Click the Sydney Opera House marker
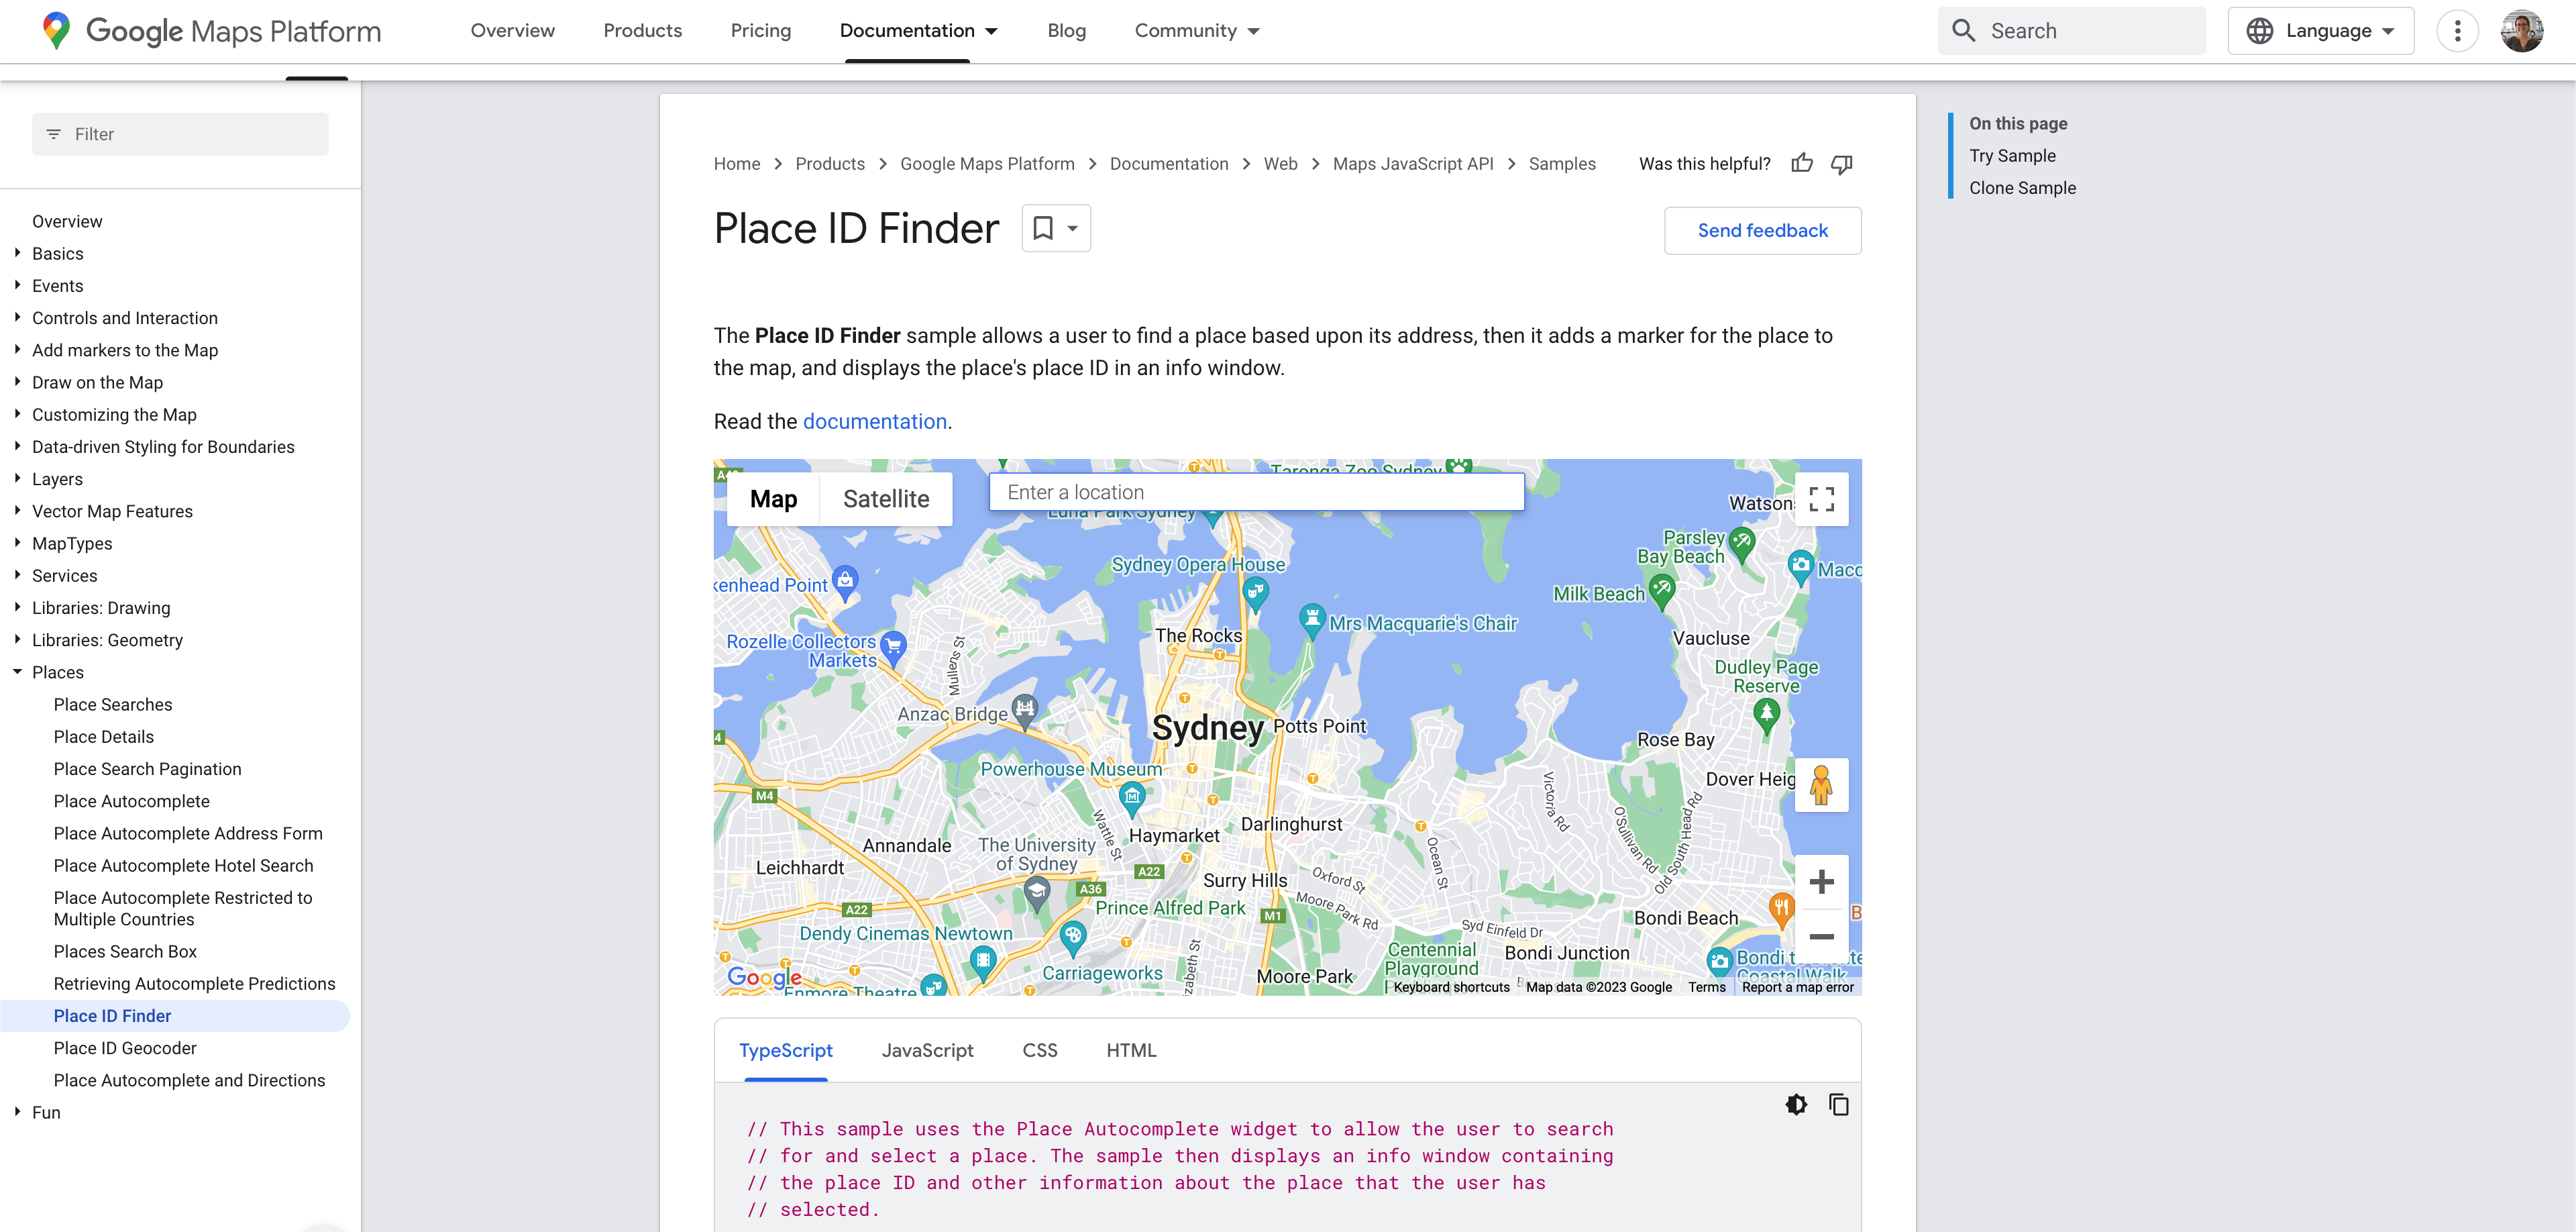The image size is (2576, 1232). (x=1255, y=595)
